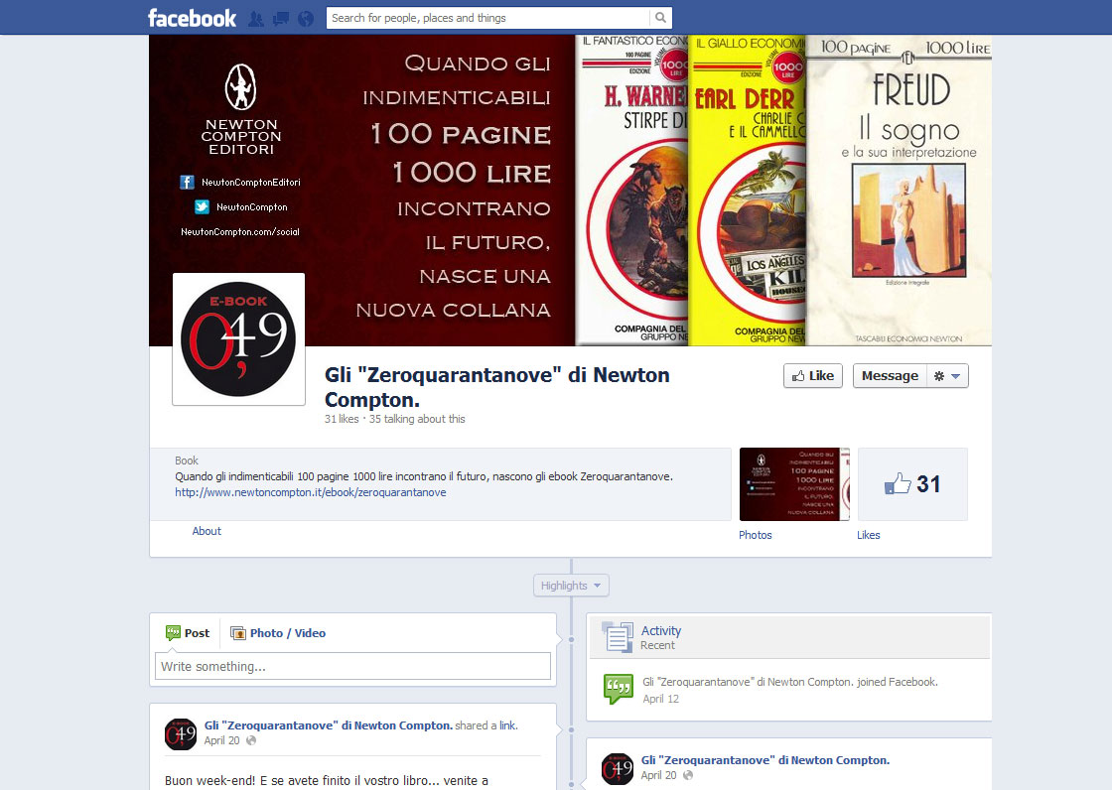Click '35 talking about this' text
Viewport: 1112px width, 790px height.
coord(417,419)
